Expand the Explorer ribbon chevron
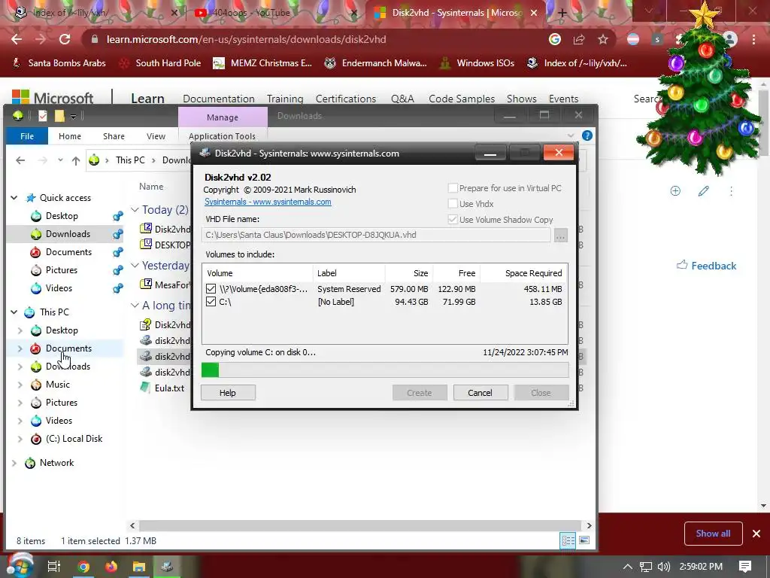The image size is (770, 578). tap(570, 135)
